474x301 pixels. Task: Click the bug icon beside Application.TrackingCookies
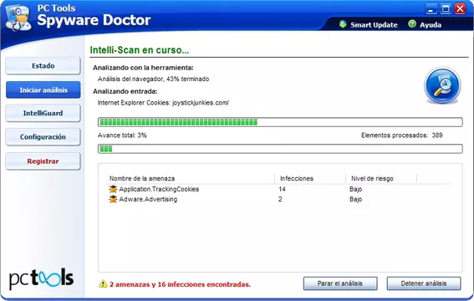pyautogui.click(x=113, y=190)
